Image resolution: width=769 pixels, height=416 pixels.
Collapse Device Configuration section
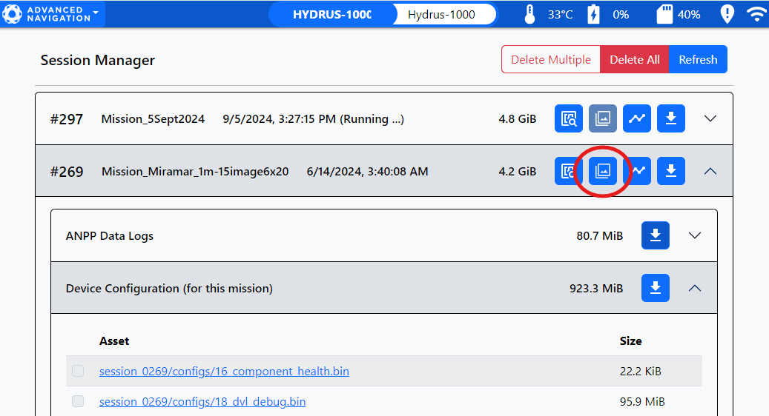pos(695,288)
